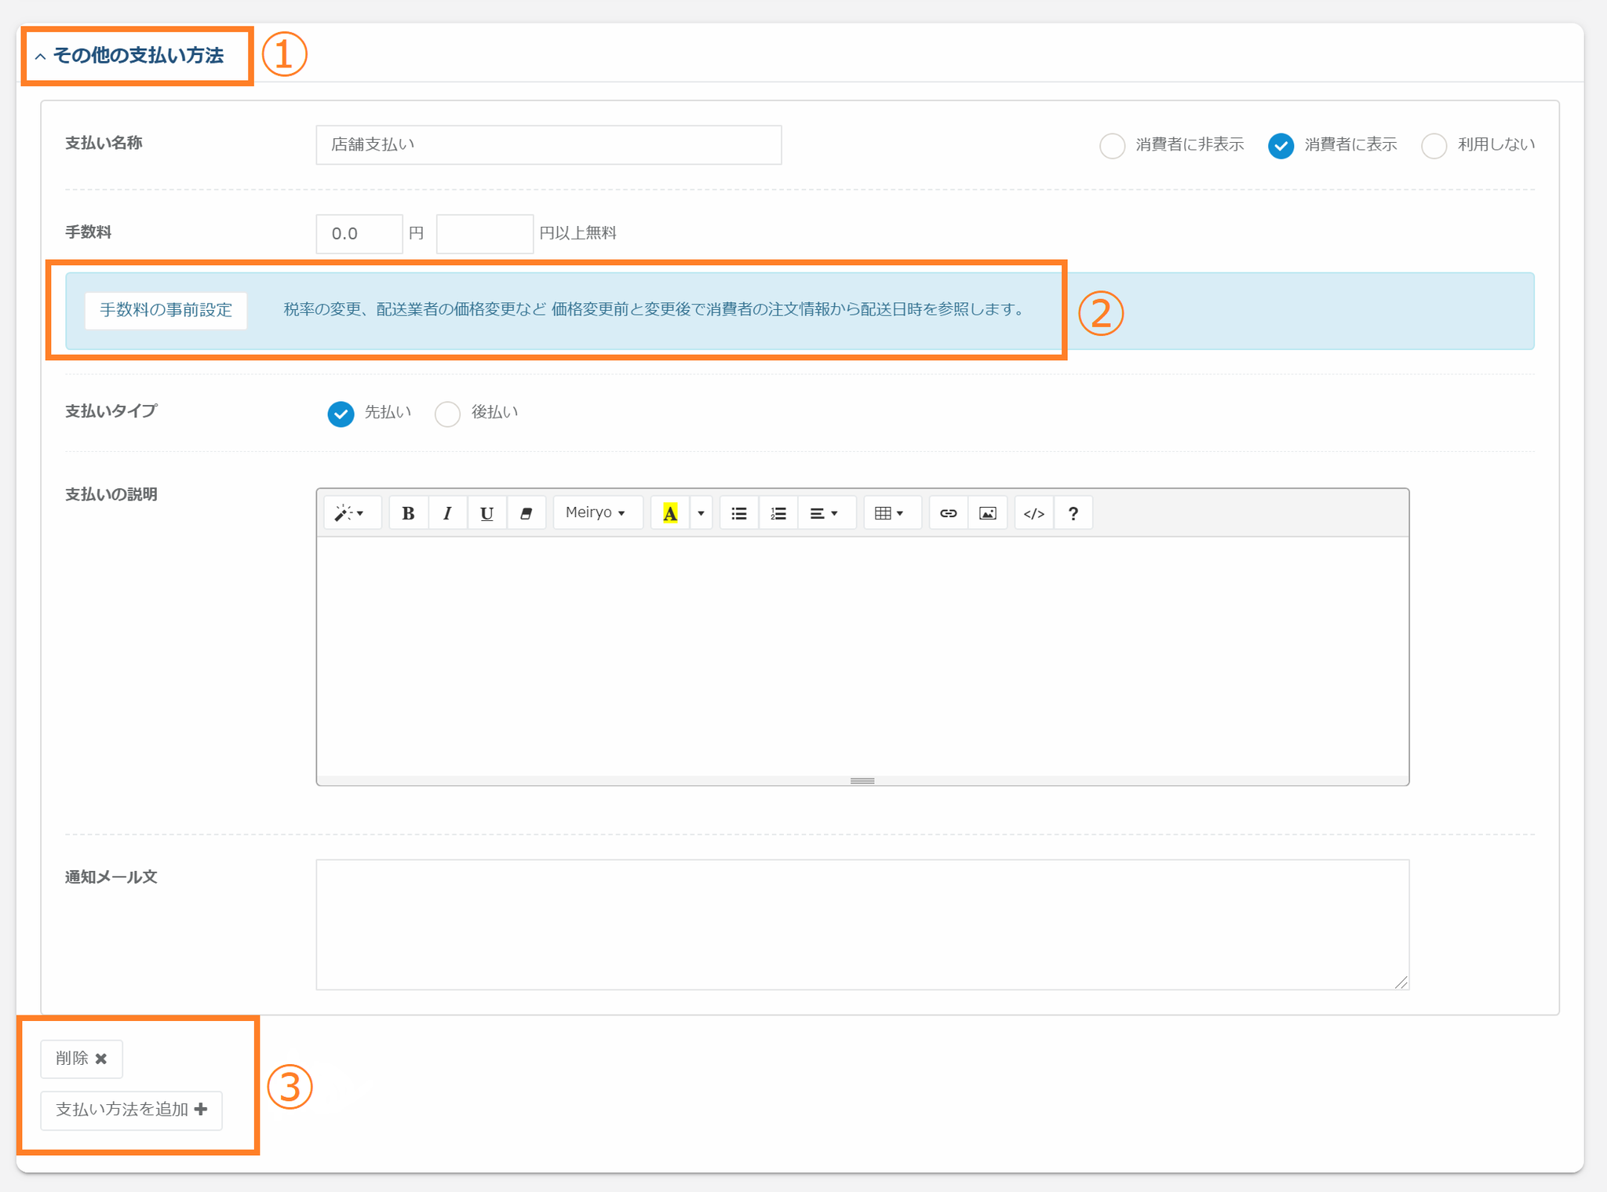Open the editor help question mark
Screen dimensions: 1607x1192
[1073, 513]
